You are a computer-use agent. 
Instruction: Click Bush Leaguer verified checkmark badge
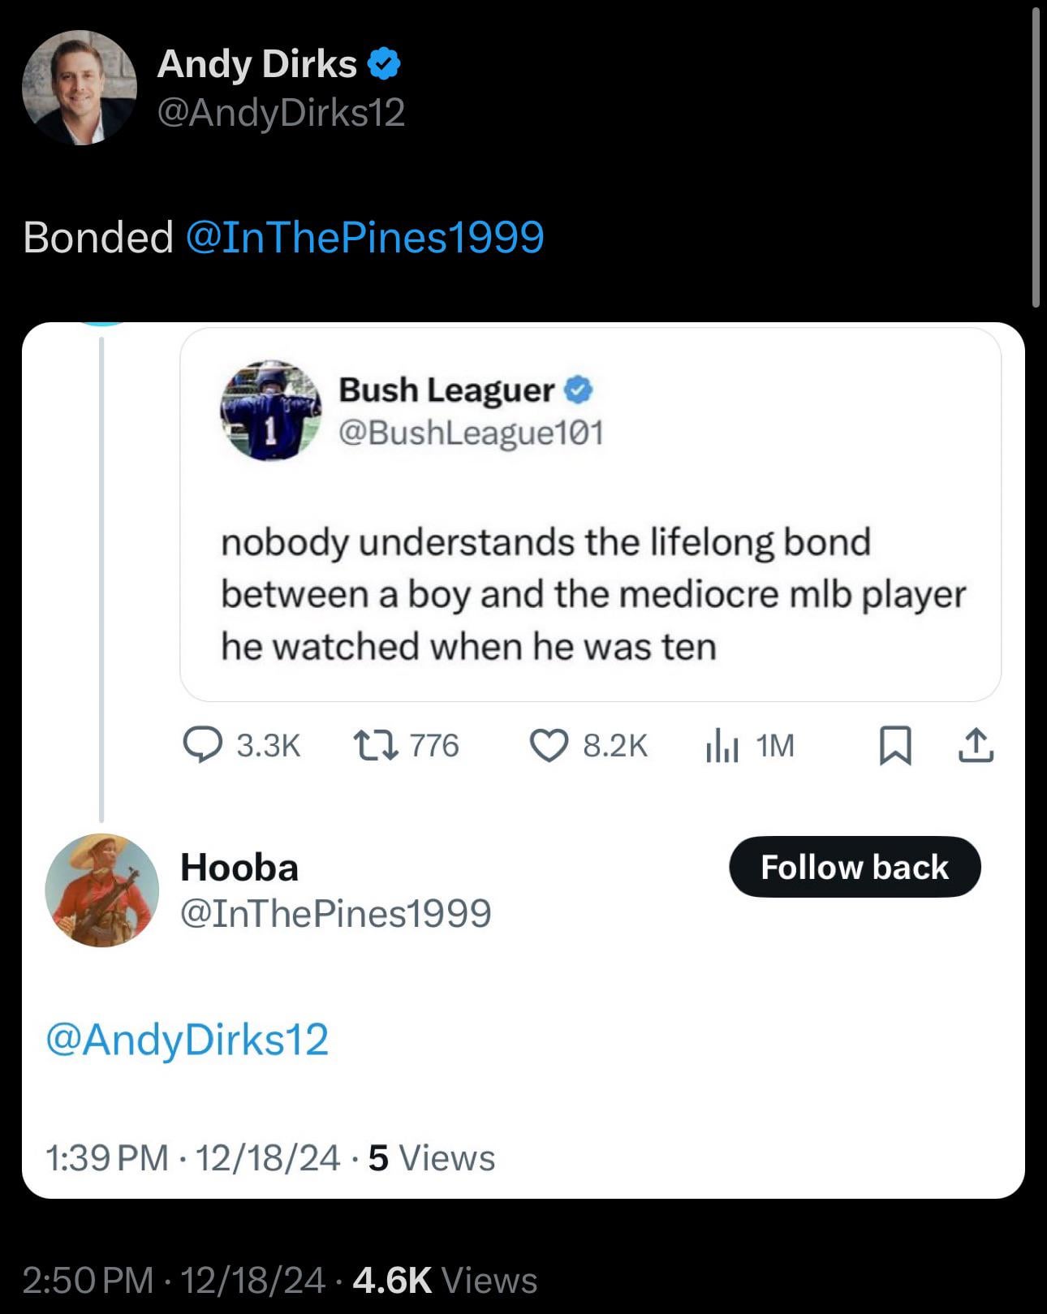[x=579, y=390]
